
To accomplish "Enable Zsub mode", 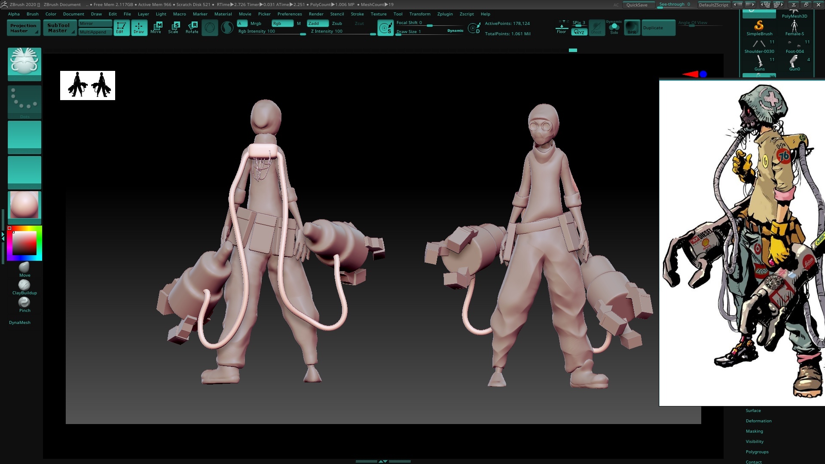I will [x=337, y=23].
